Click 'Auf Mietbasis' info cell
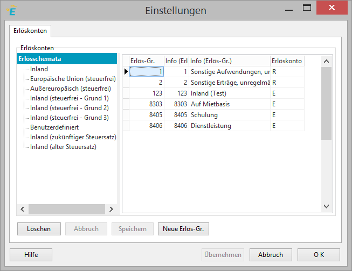This screenshot has width=352, height=271. (x=230, y=104)
